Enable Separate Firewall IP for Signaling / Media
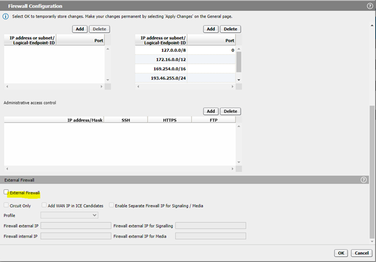The image size is (376, 262). (111, 205)
